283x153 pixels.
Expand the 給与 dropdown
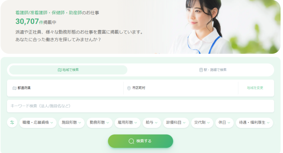tap(152, 123)
